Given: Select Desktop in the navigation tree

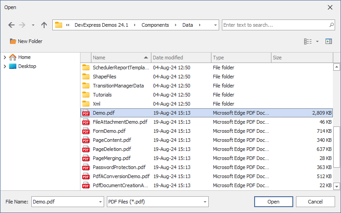Looking at the screenshot, I should pos(27,66).
